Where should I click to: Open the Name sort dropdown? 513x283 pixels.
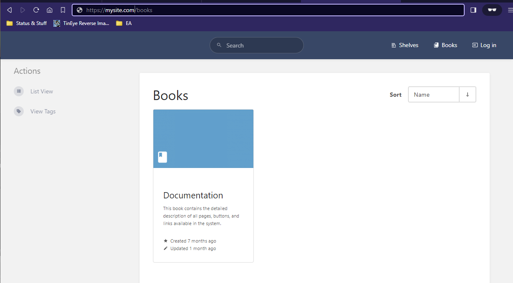(433, 94)
